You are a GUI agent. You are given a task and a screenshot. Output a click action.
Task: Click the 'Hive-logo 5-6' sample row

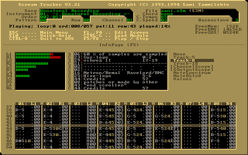point(121,76)
